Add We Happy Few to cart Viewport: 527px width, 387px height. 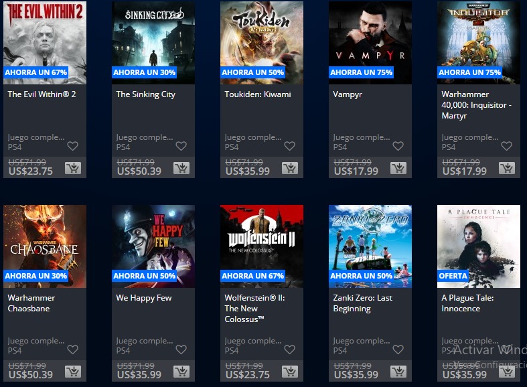(181, 372)
